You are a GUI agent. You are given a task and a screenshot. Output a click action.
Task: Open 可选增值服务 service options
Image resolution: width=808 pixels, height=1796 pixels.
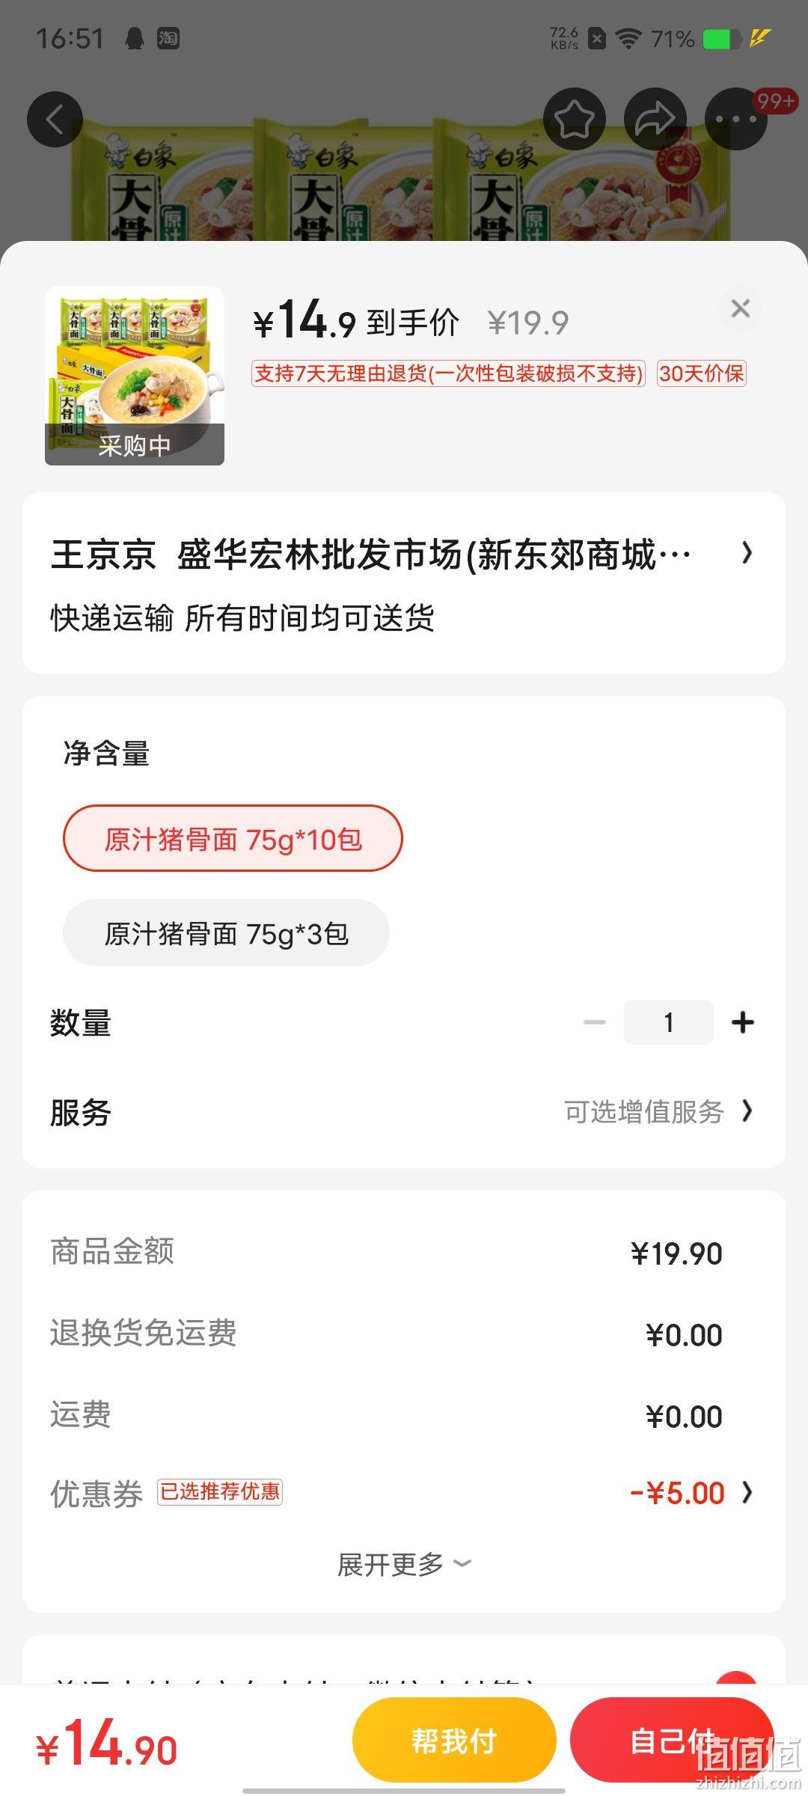tap(658, 1112)
